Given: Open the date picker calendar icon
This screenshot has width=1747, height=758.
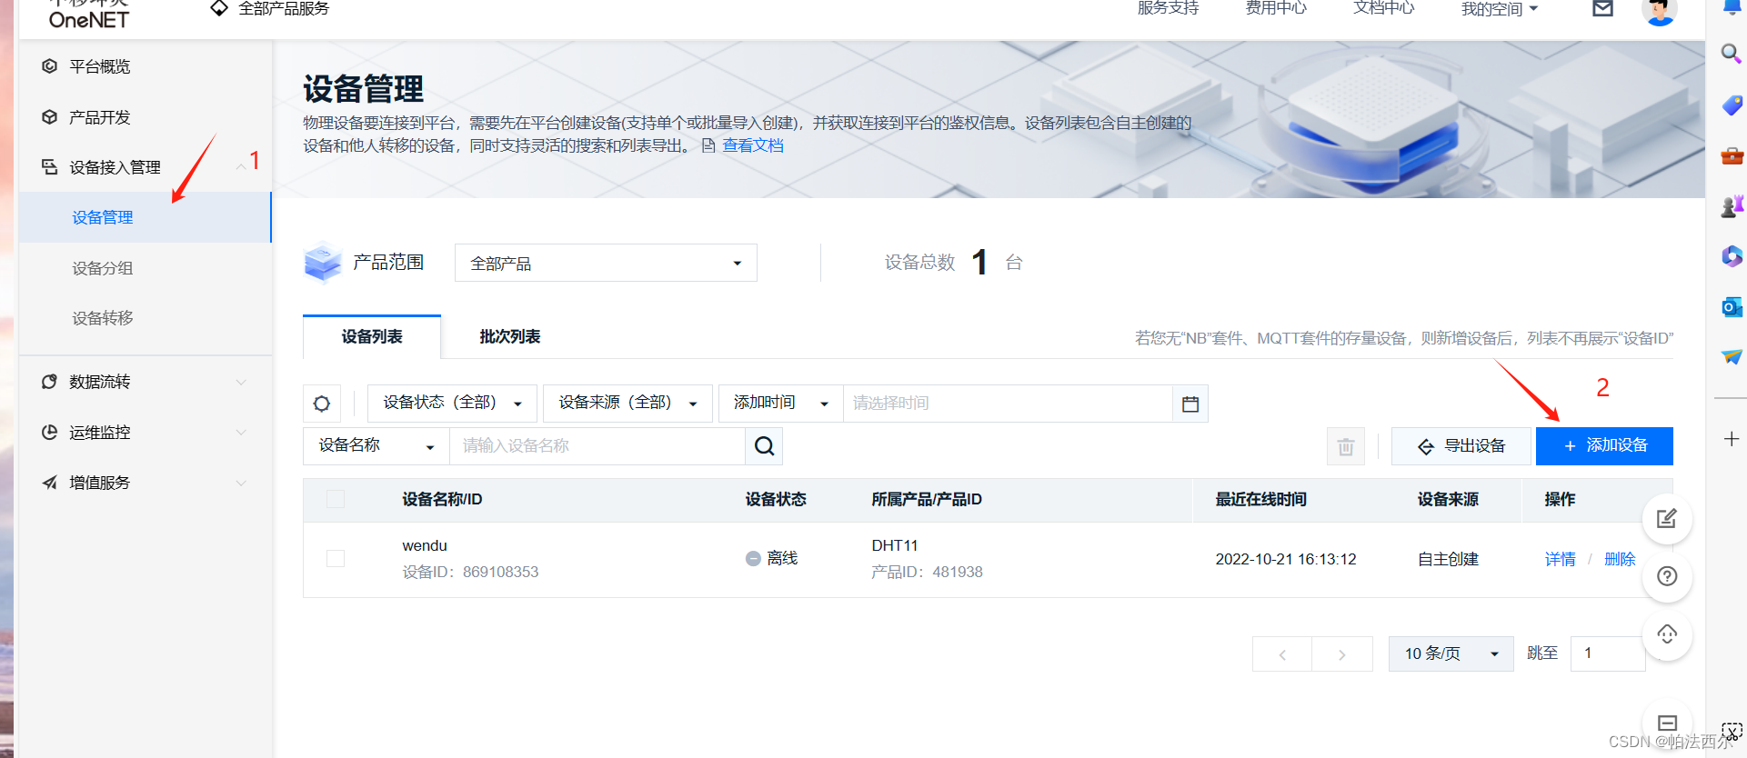Looking at the screenshot, I should [1190, 404].
